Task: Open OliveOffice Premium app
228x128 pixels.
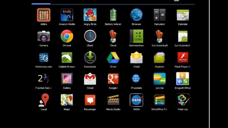Action: click(160, 100)
